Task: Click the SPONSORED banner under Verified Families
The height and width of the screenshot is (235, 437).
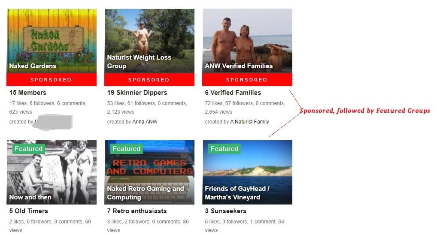Action: 247,80
